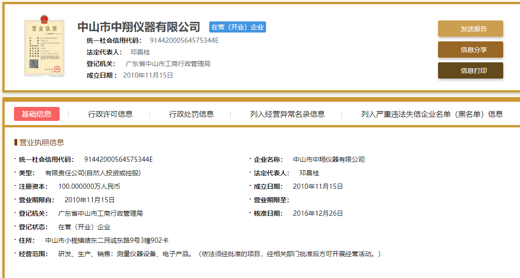
Task: Print the page with 信息打印
Action: coord(470,71)
